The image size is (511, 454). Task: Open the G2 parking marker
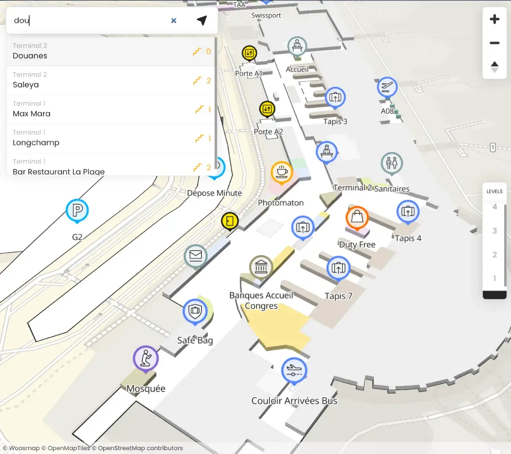tap(77, 210)
